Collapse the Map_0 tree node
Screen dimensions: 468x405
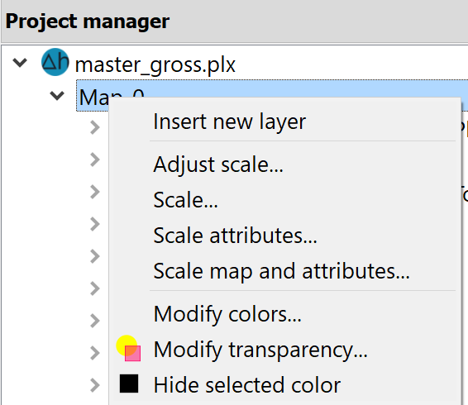[x=57, y=96]
